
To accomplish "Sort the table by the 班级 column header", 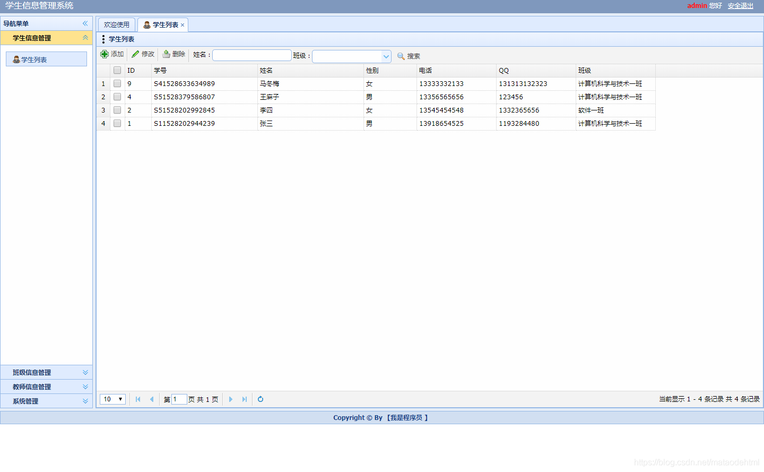I will [x=615, y=70].
